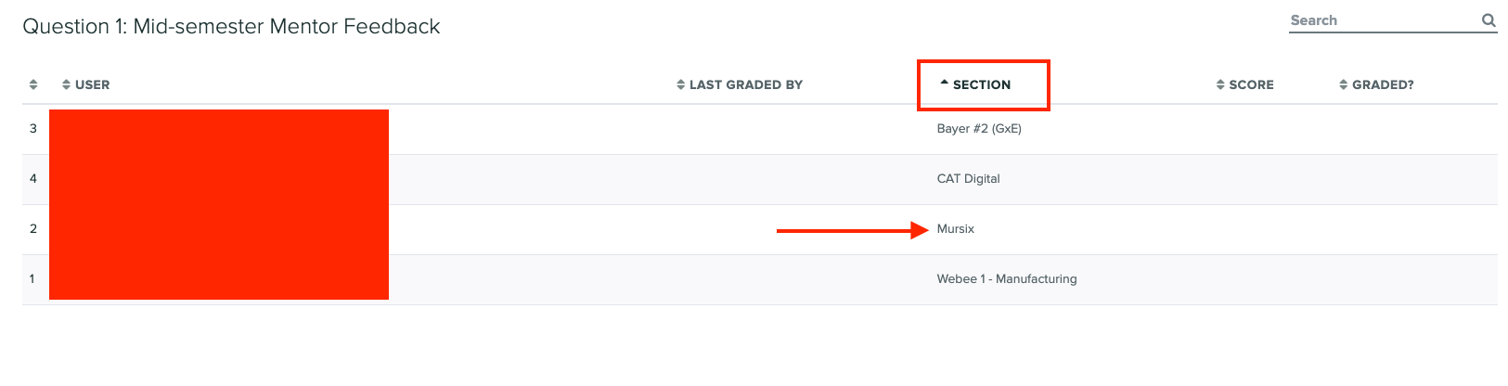Screen dimensions: 1508x386
Task: Click the sort arrows beside GRADED?
Action: click(x=1343, y=84)
